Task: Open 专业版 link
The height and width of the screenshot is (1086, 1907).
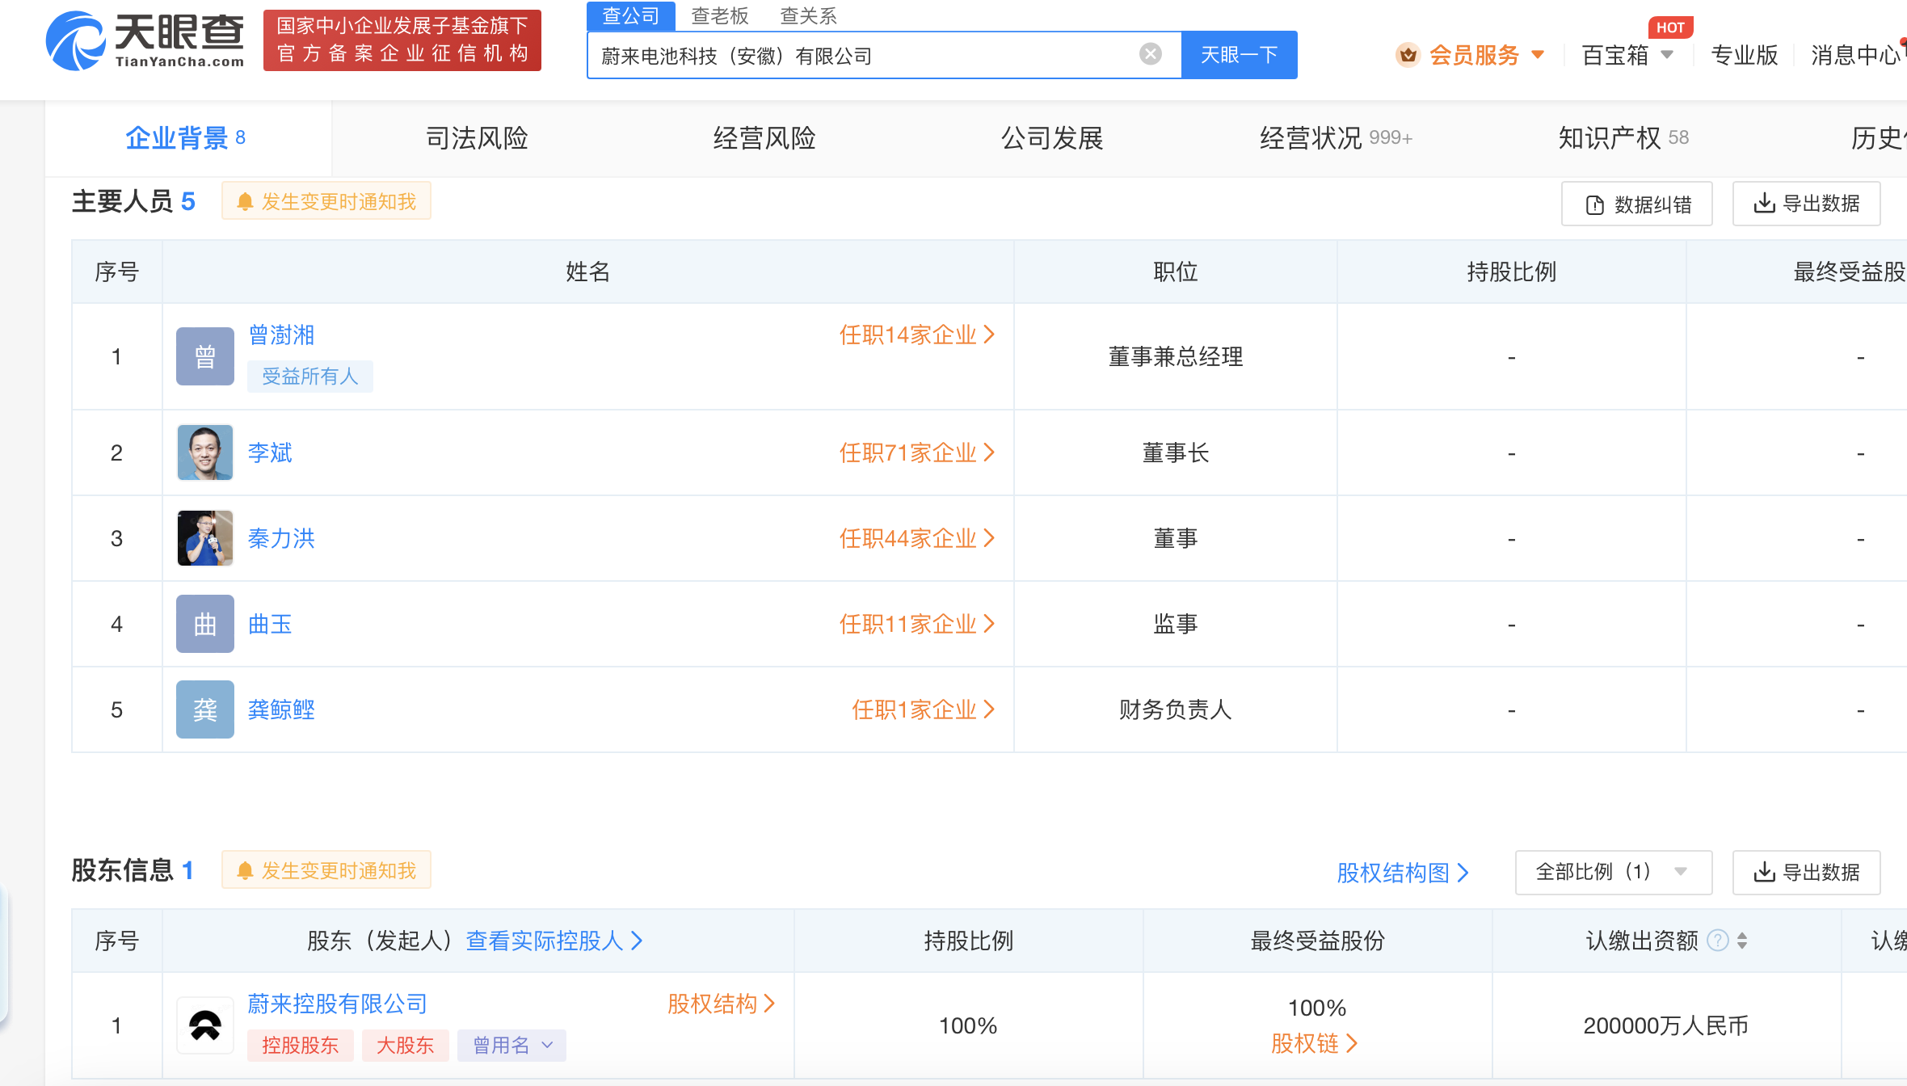Action: pos(1745,55)
